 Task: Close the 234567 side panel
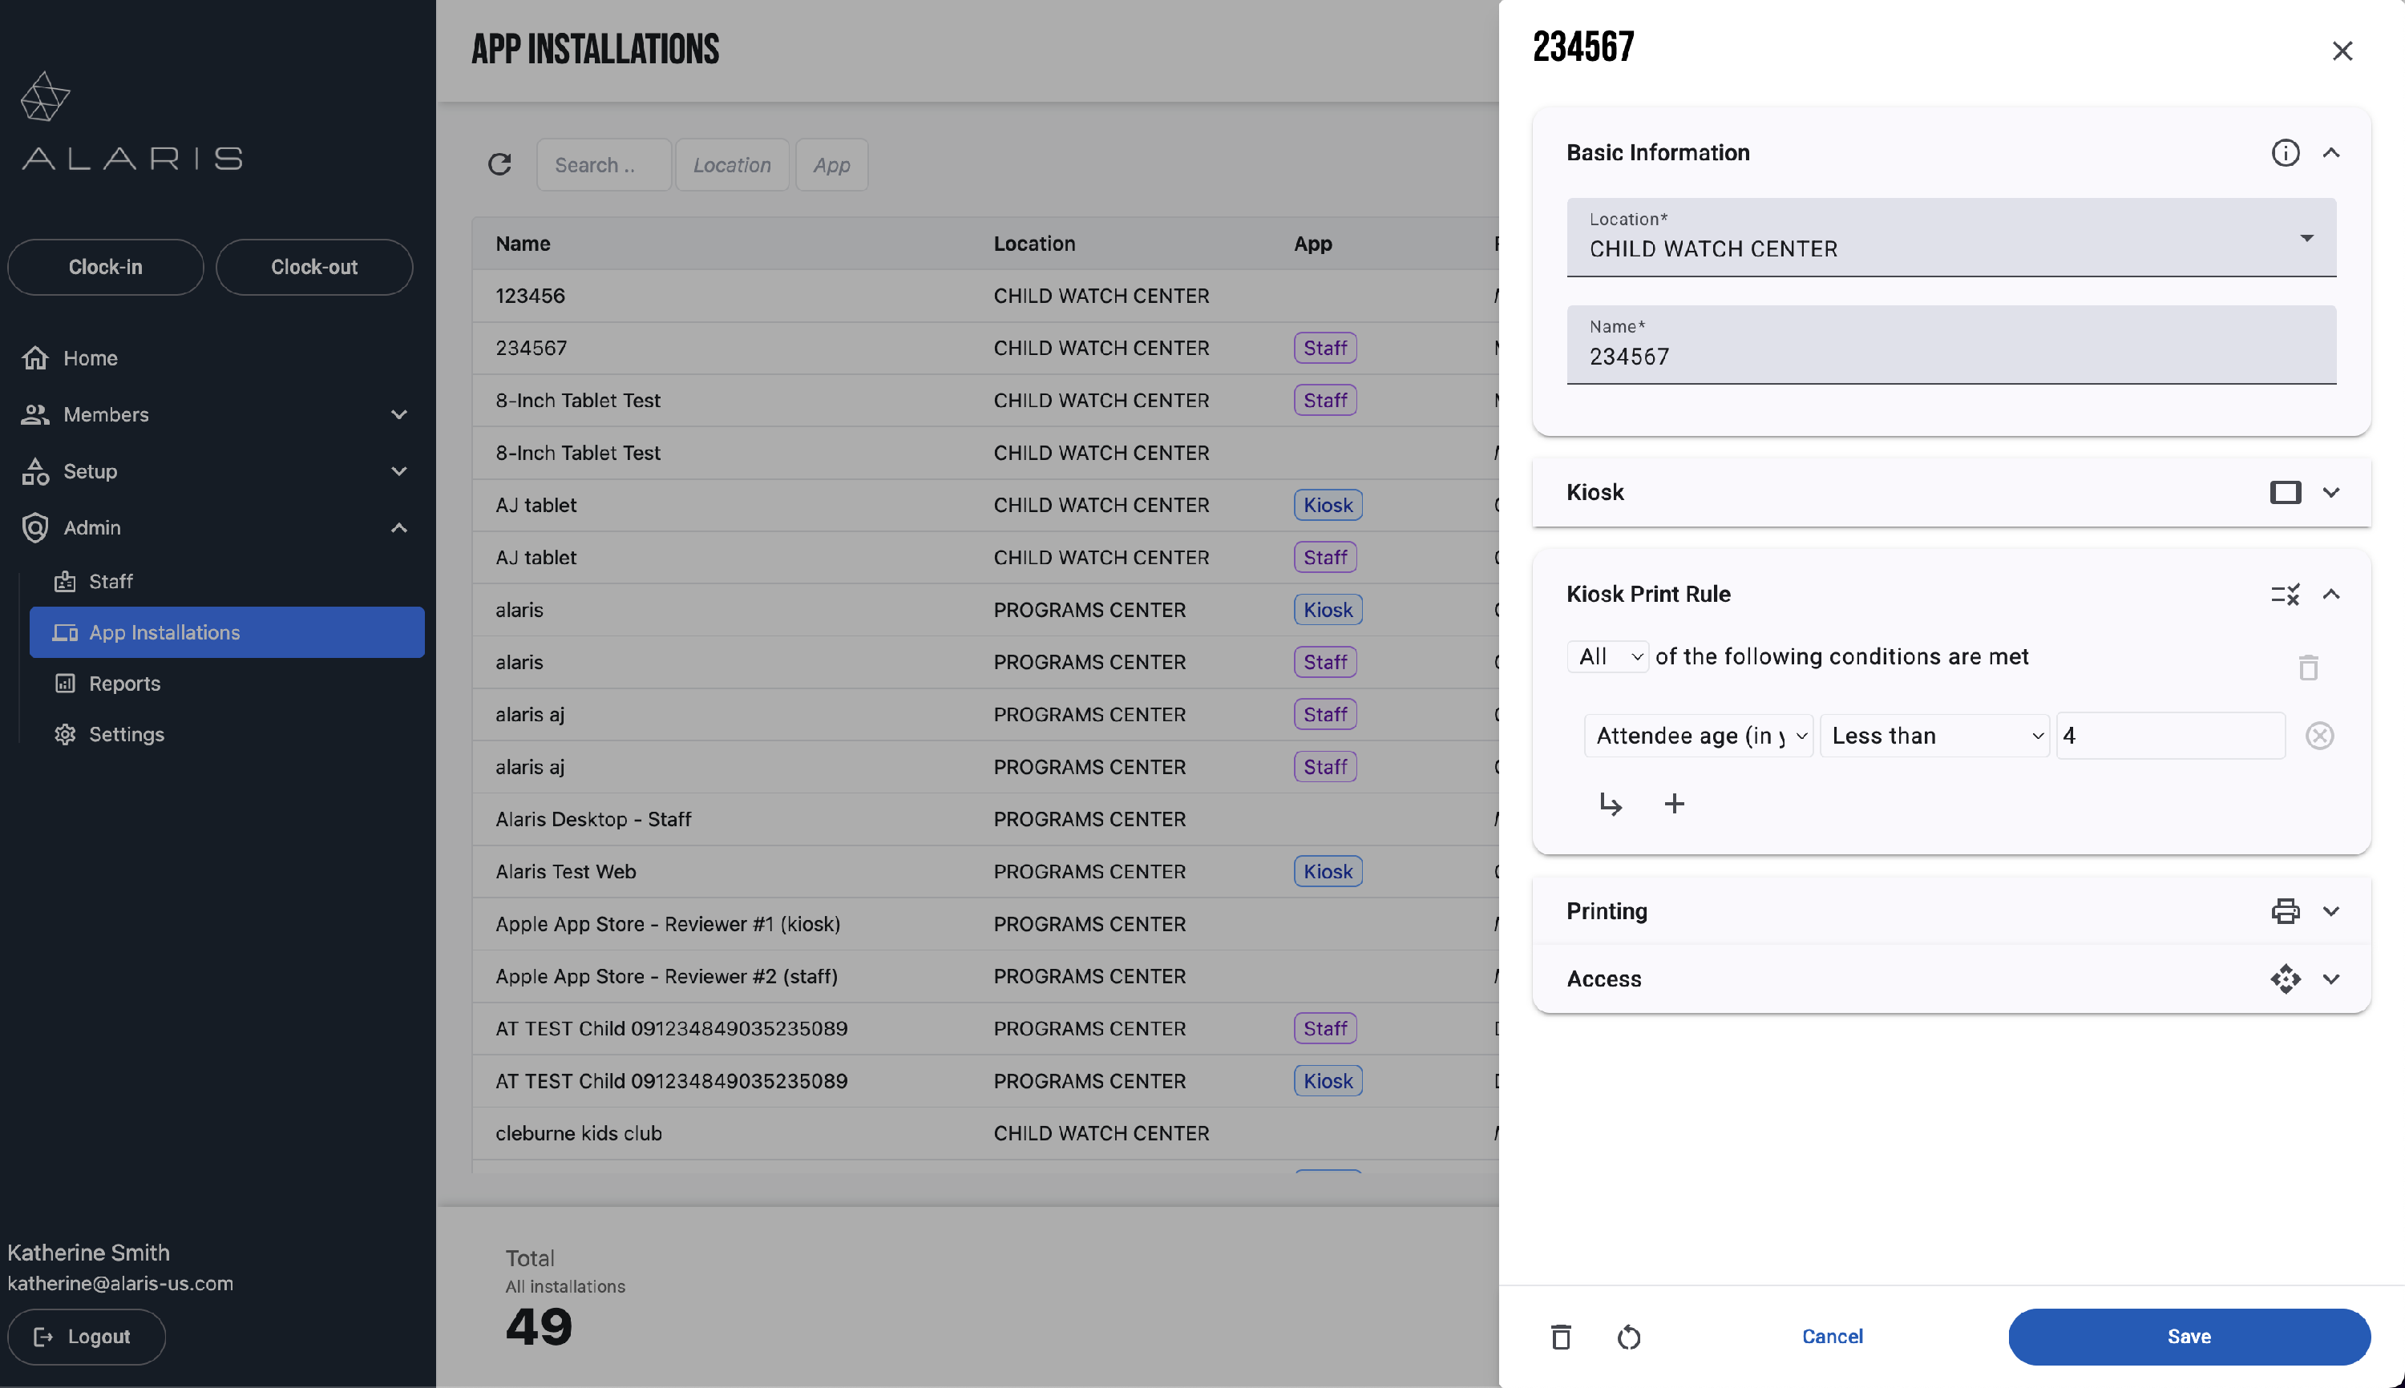click(2342, 50)
